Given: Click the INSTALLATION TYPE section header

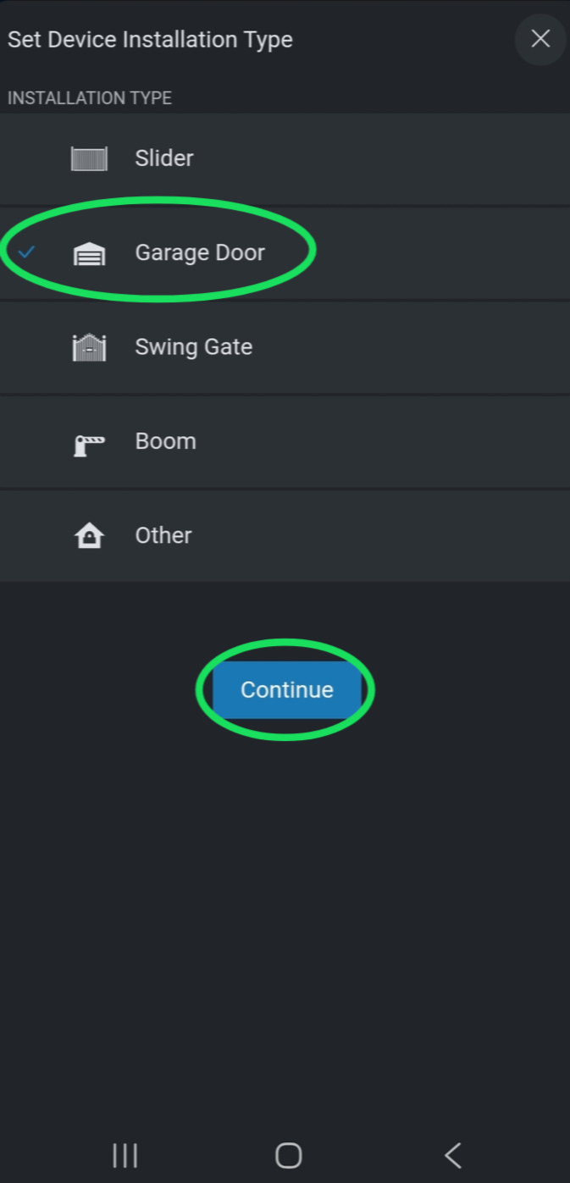Looking at the screenshot, I should point(90,98).
